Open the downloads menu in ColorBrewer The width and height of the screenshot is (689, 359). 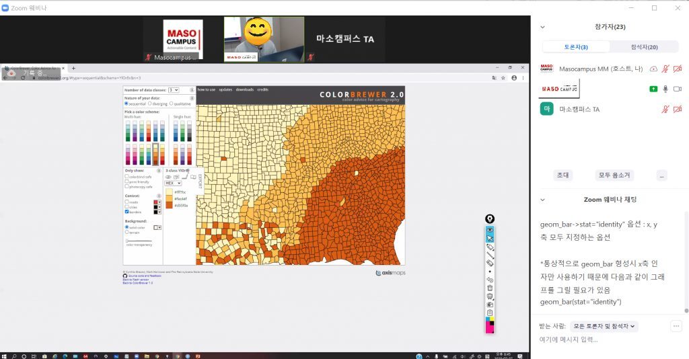(x=244, y=89)
